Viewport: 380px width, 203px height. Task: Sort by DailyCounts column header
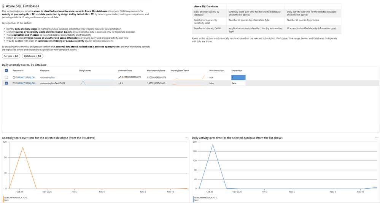coord(85,71)
